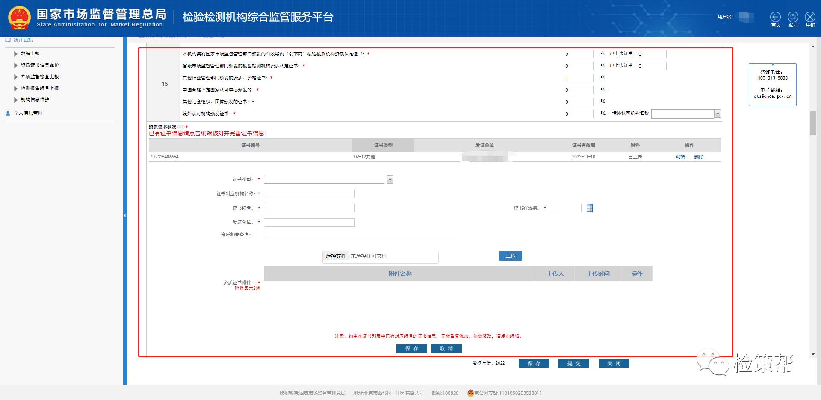Click the 首页 (home) icon
The height and width of the screenshot is (400, 821).
click(x=775, y=17)
